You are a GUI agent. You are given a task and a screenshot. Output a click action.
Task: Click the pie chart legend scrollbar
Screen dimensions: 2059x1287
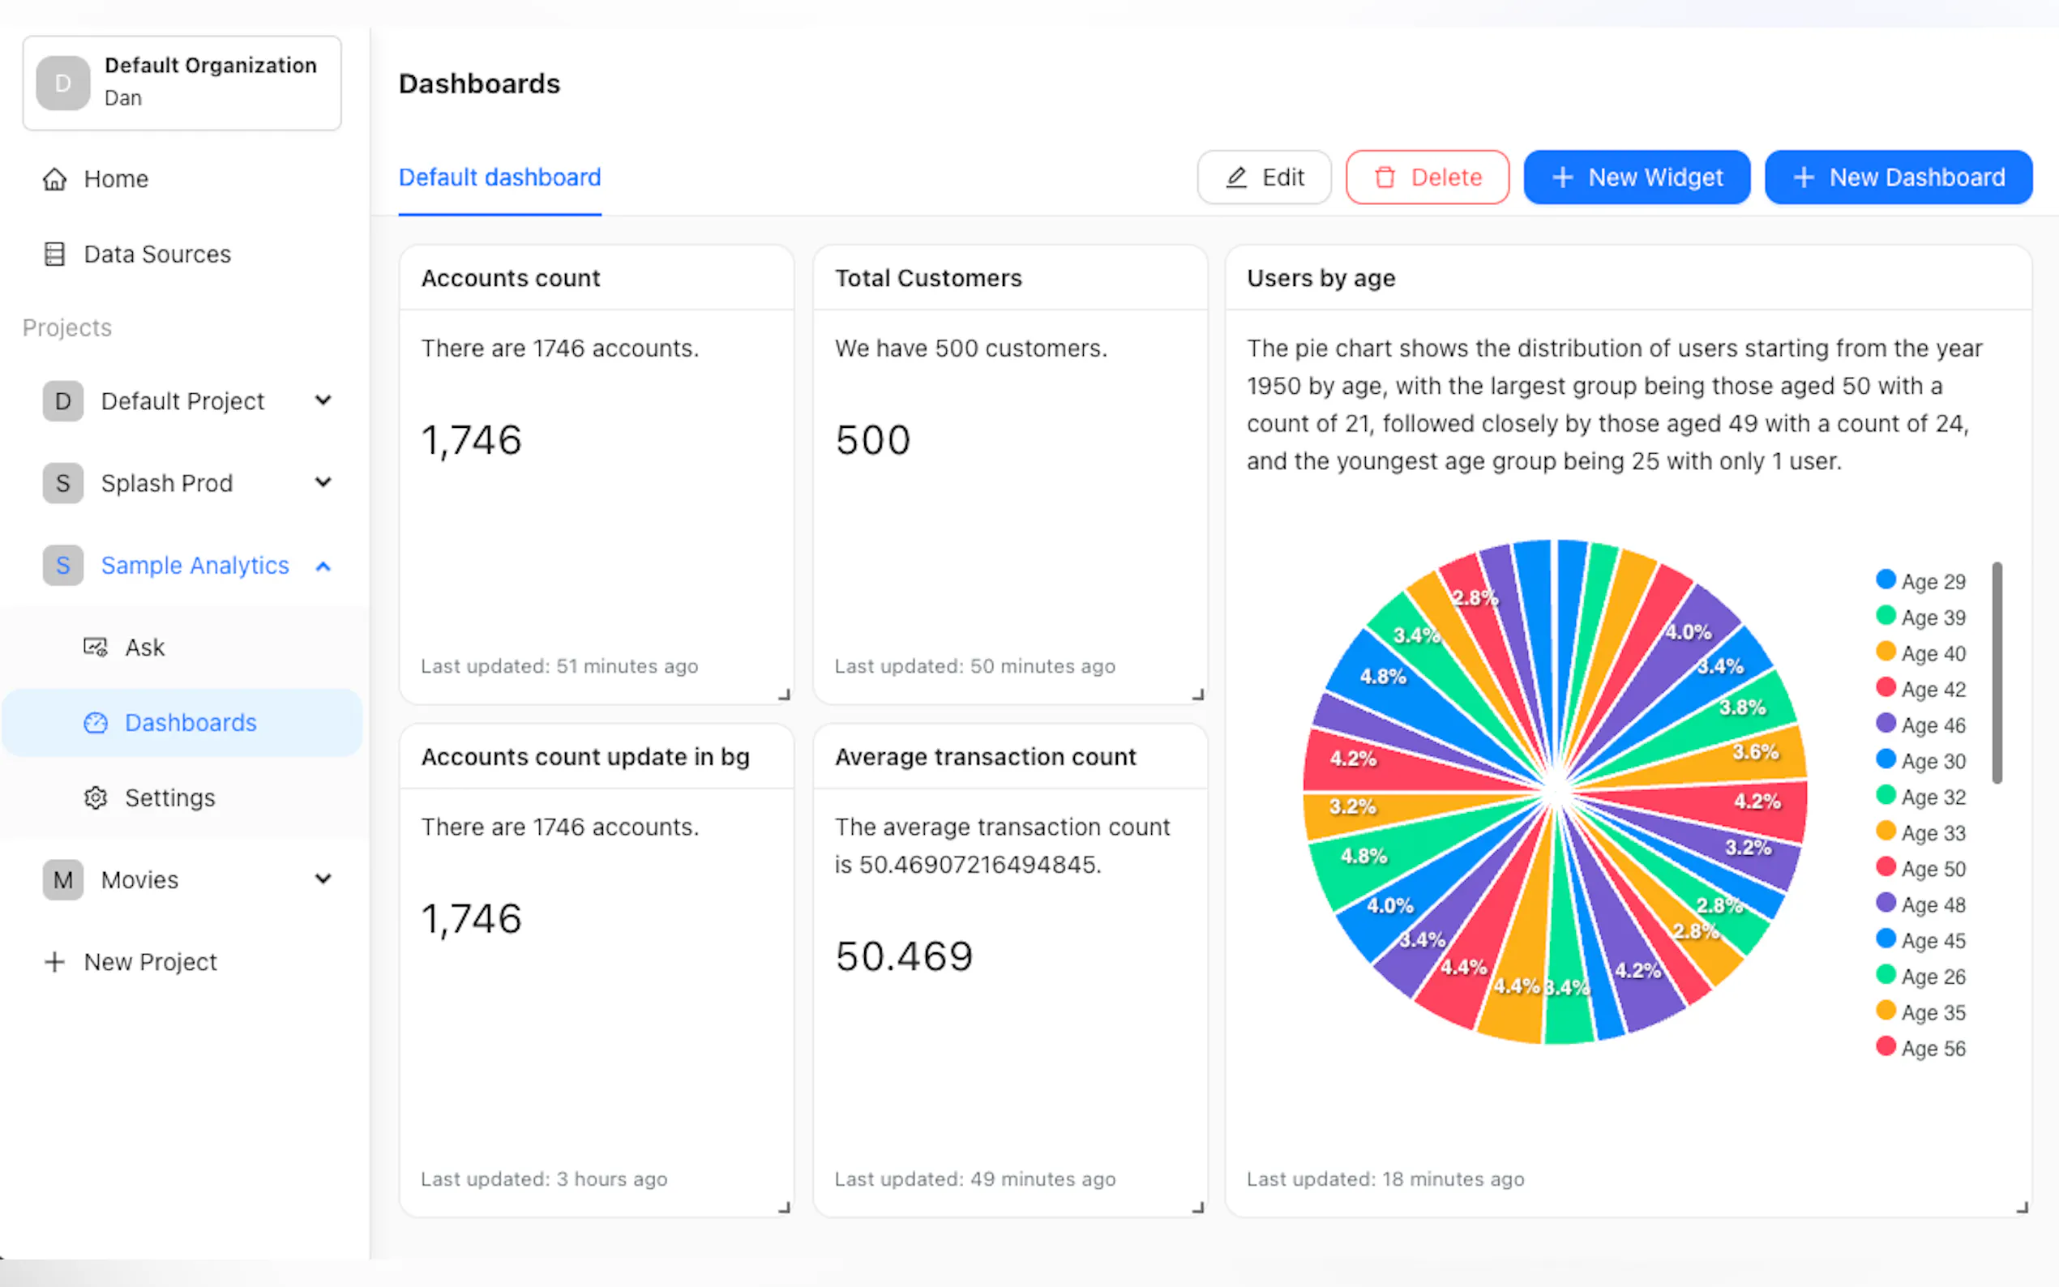(x=1996, y=673)
